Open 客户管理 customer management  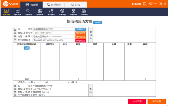pos(51,12)
